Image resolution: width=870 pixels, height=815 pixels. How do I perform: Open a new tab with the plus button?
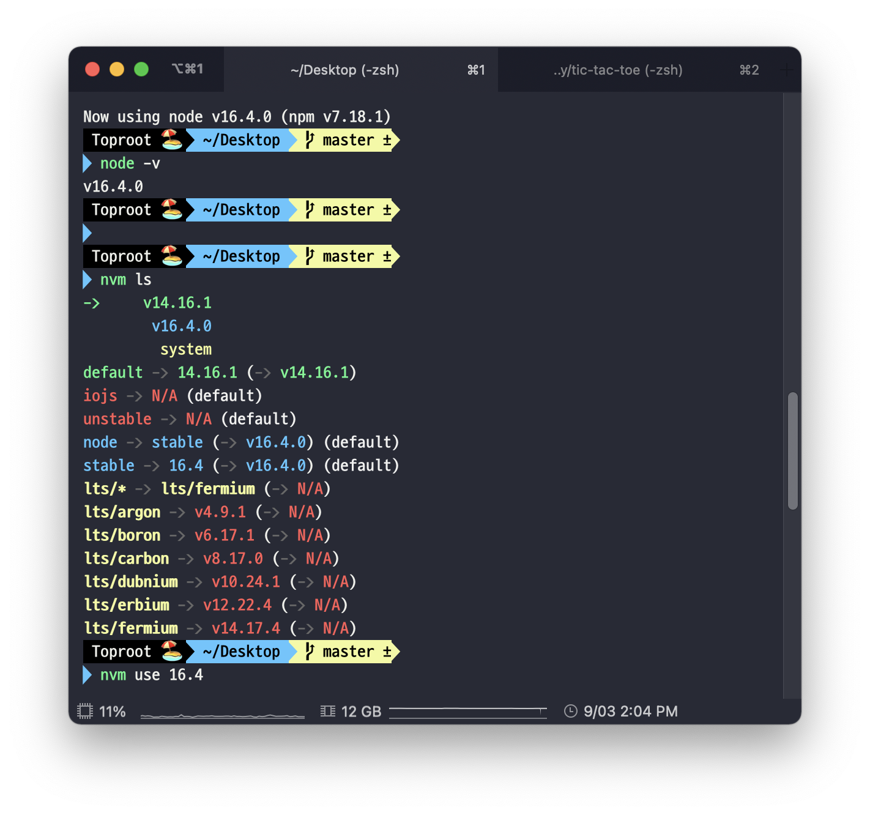787,70
